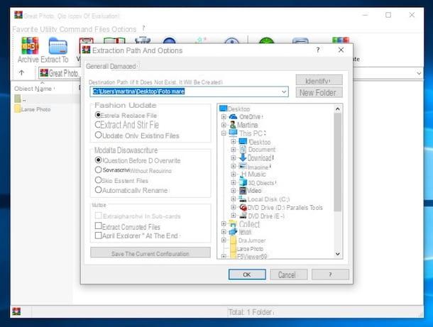Select the Network icon in tree
This screenshot has width=433, height=327.
coord(233,231)
